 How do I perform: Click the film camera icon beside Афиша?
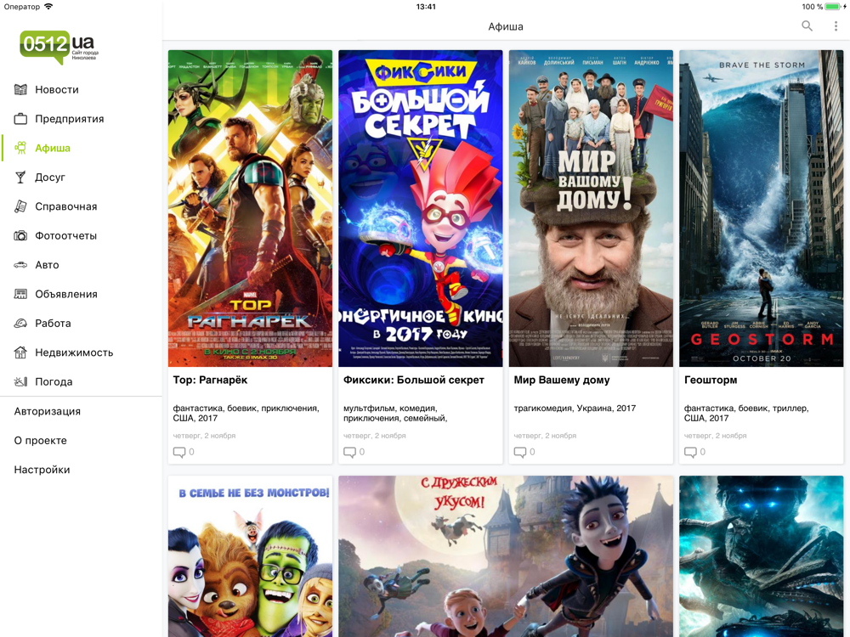pos(20,148)
